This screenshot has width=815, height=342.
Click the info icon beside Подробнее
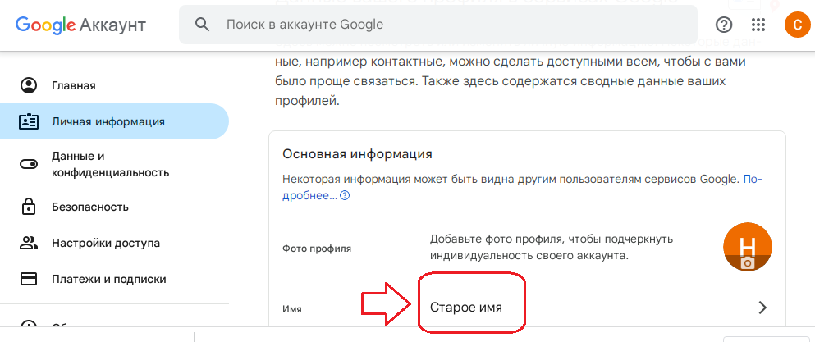[x=346, y=196]
